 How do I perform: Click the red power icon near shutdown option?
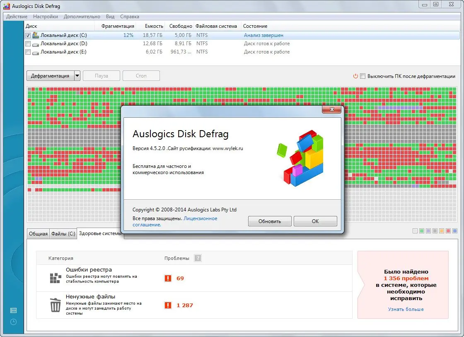coord(355,76)
